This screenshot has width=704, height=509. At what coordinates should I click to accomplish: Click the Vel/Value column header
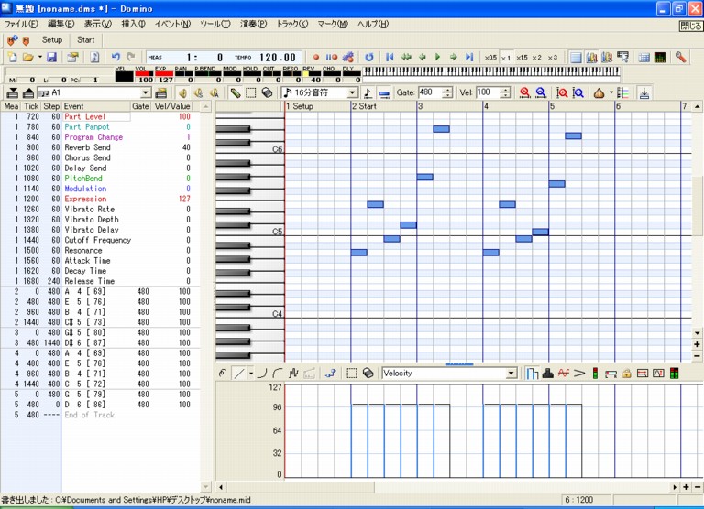pyautogui.click(x=172, y=106)
